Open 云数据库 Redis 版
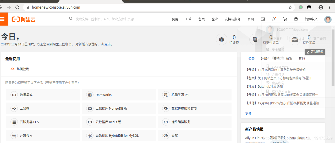This screenshot has width=335, height=143. click(119, 122)
